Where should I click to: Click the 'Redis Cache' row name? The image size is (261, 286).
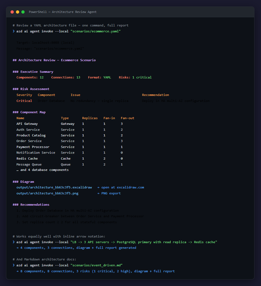[27, 159]
